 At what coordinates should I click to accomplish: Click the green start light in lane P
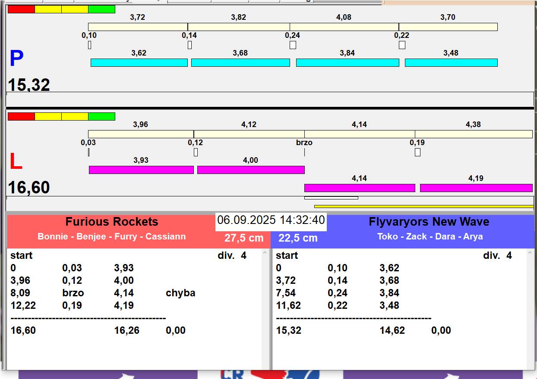101,9
